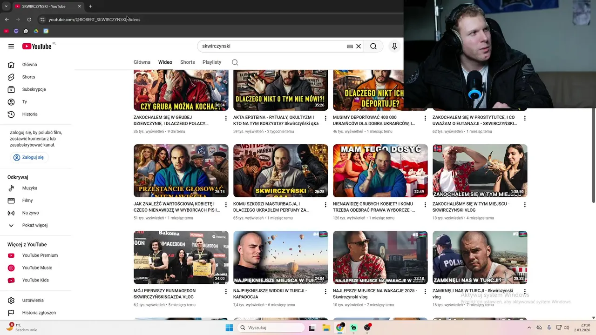Open options menu for KOMU SZKODZI video

[x=325, y=205]
